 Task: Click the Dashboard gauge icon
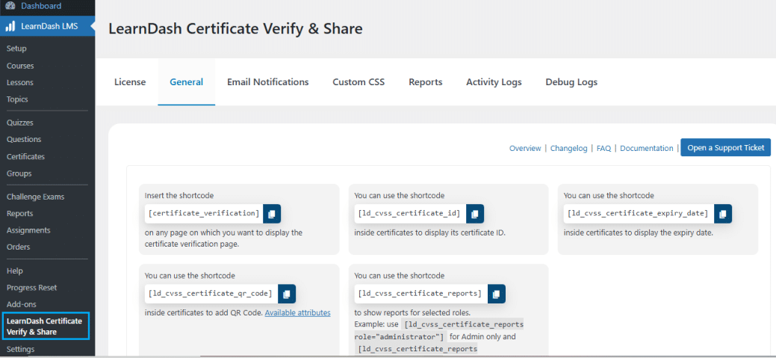click(x=10, y=6)
